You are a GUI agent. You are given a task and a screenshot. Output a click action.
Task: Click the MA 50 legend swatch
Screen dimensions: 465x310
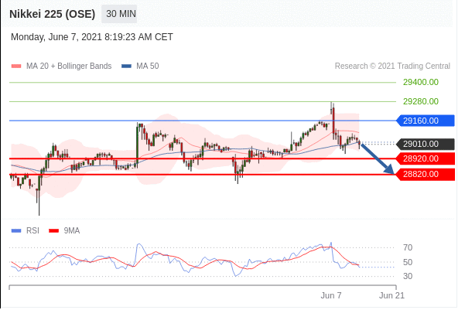(126, 66)
